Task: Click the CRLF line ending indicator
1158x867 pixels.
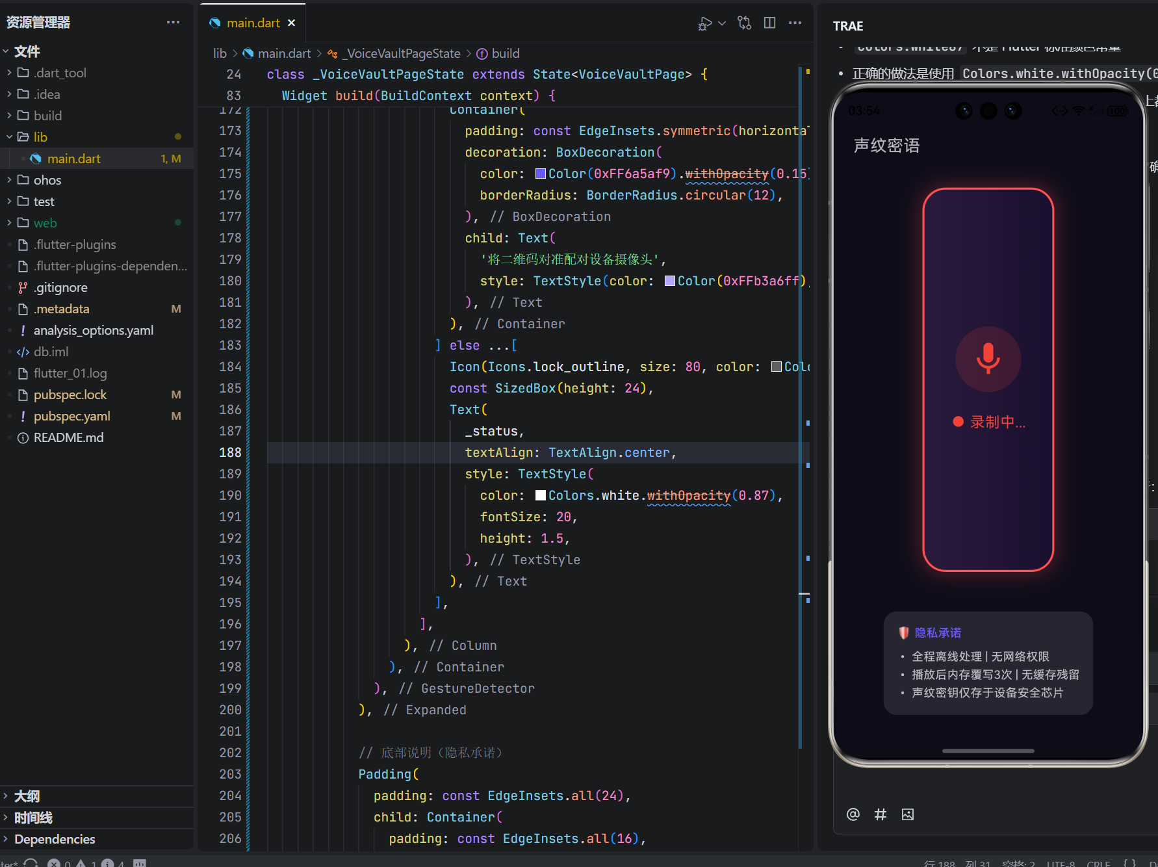Action: pos(1098,863)
